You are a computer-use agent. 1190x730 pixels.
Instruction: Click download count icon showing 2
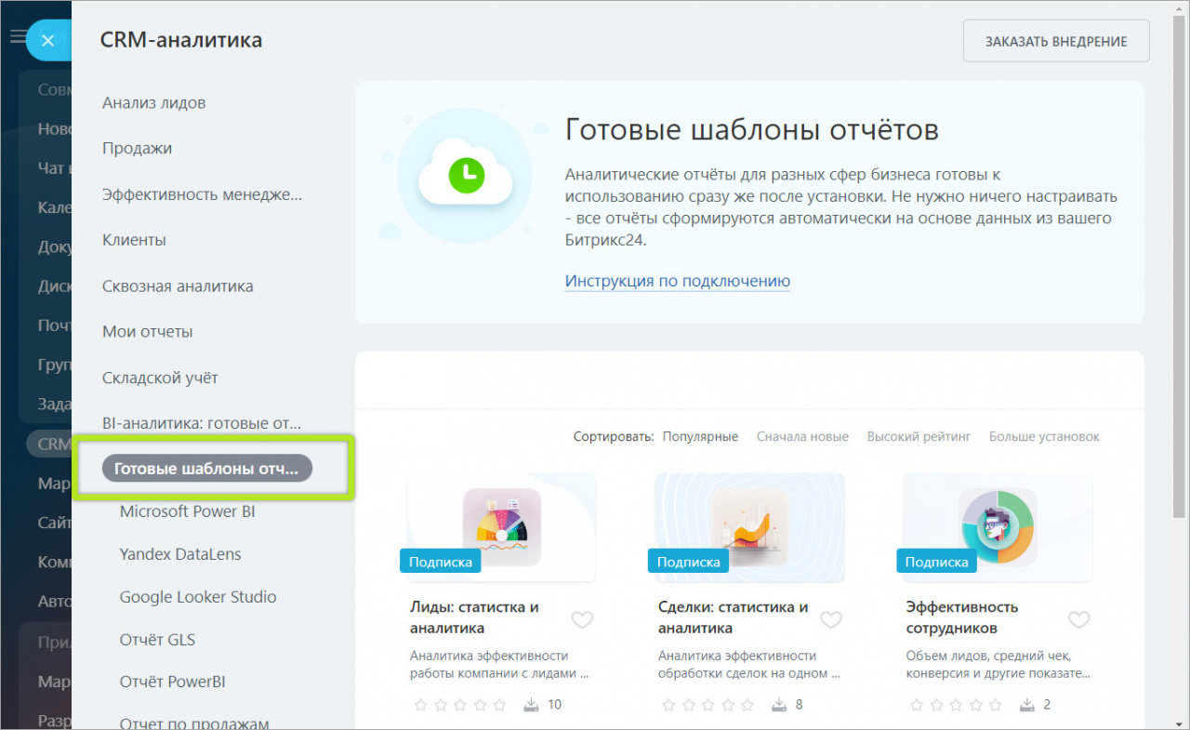click(1028, 705)
